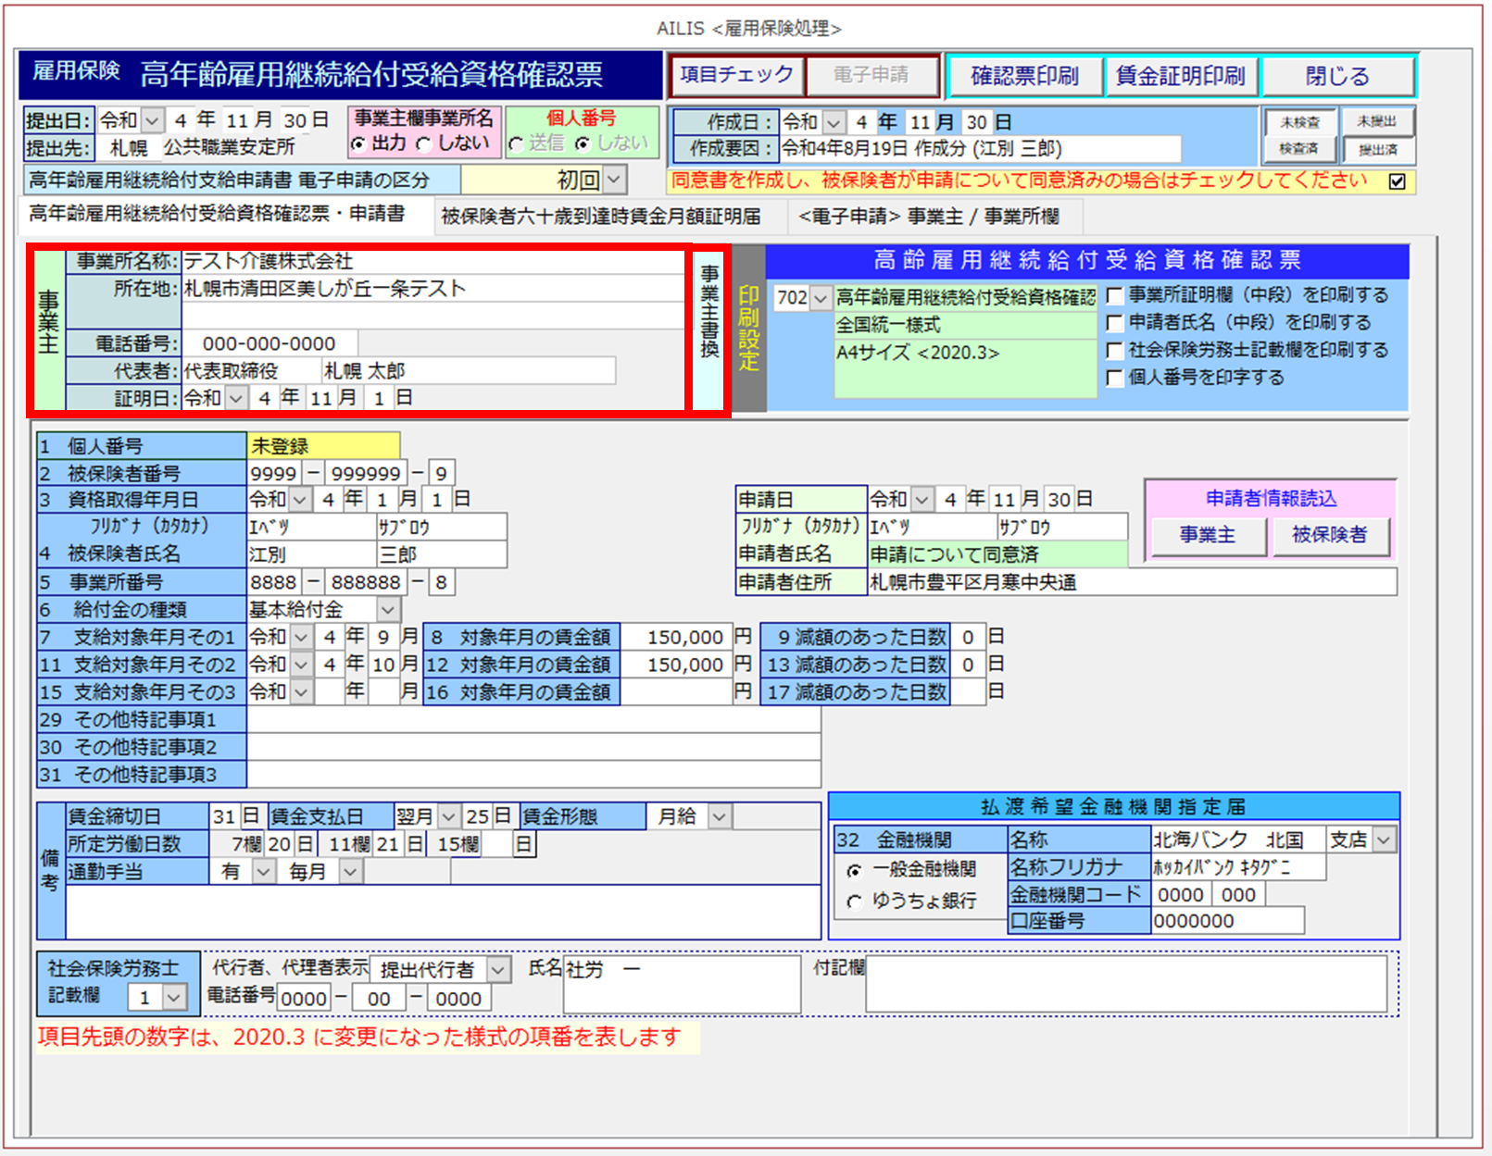1492x1156 pixels.
Task: Print the confirmation slip with 確認票印刷
Action: click(1024, 76)
